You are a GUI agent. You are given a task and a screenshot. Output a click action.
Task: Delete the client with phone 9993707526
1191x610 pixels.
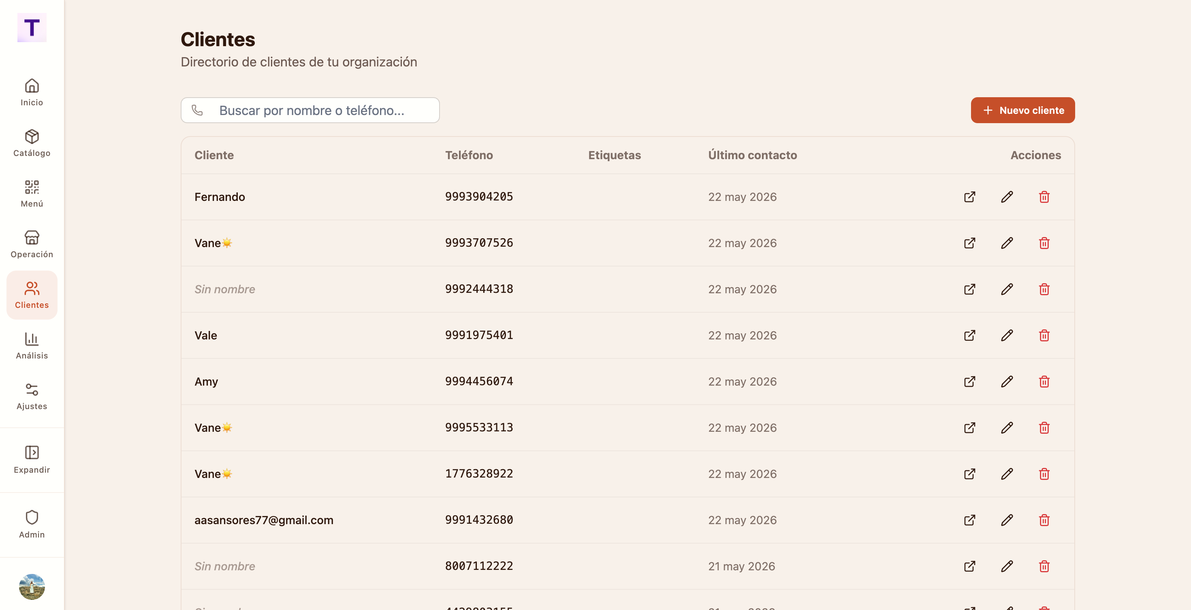click(x=1044, y=243)
